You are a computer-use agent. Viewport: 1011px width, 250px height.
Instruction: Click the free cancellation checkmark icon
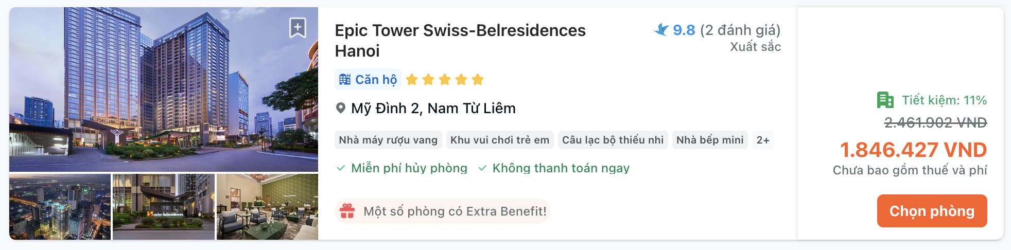[341, 168]
